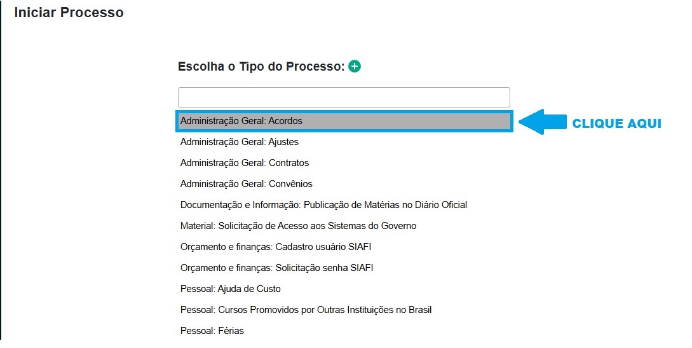692x348 pixels.
Task: Click the CLIQUE AQUI label
Action: tap(616, 123)
